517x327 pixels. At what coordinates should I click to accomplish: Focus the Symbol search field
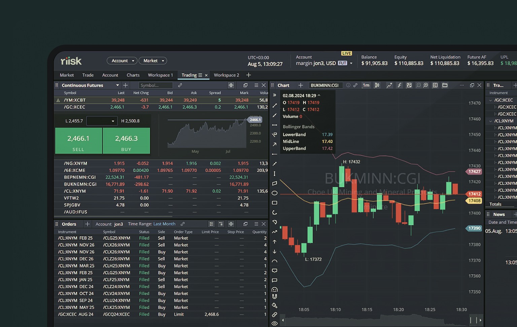click(155, 85)
